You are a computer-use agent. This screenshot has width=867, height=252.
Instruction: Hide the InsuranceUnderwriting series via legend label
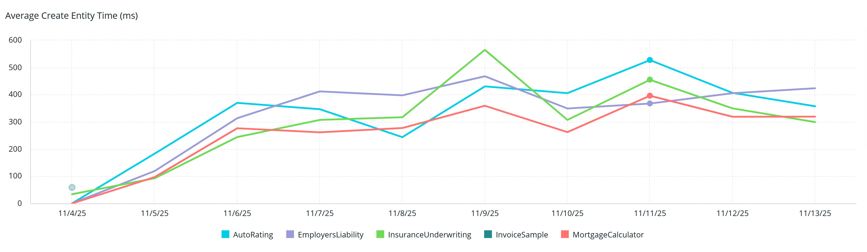pos(429,235)
